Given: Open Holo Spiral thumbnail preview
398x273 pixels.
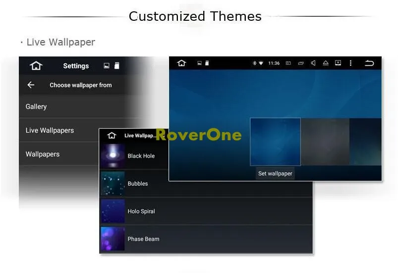Looking at the screenshot, I should pos(113,211).
